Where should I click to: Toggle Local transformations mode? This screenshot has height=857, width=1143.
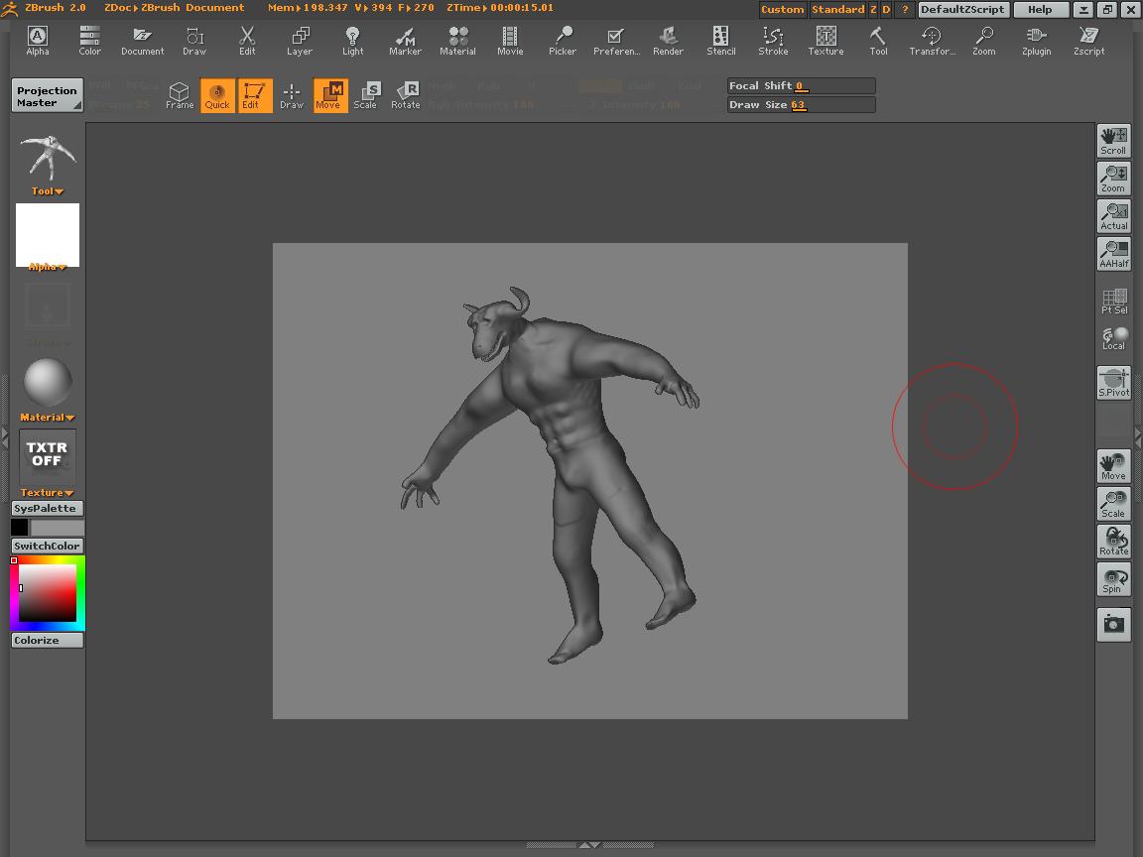tap(1113, 339)
